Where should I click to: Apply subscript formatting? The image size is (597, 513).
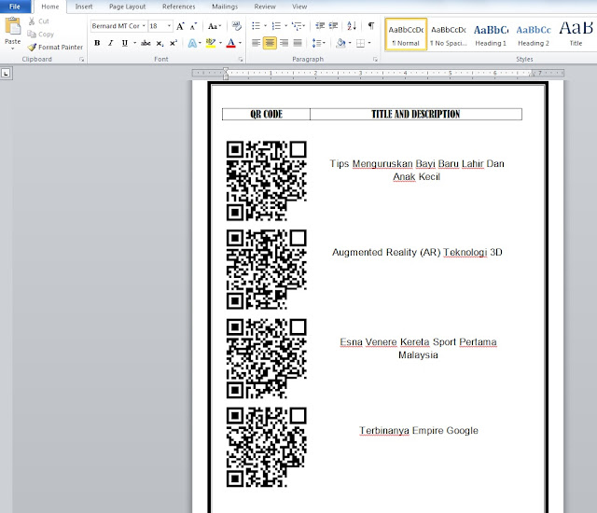click(x=160, y=43)
